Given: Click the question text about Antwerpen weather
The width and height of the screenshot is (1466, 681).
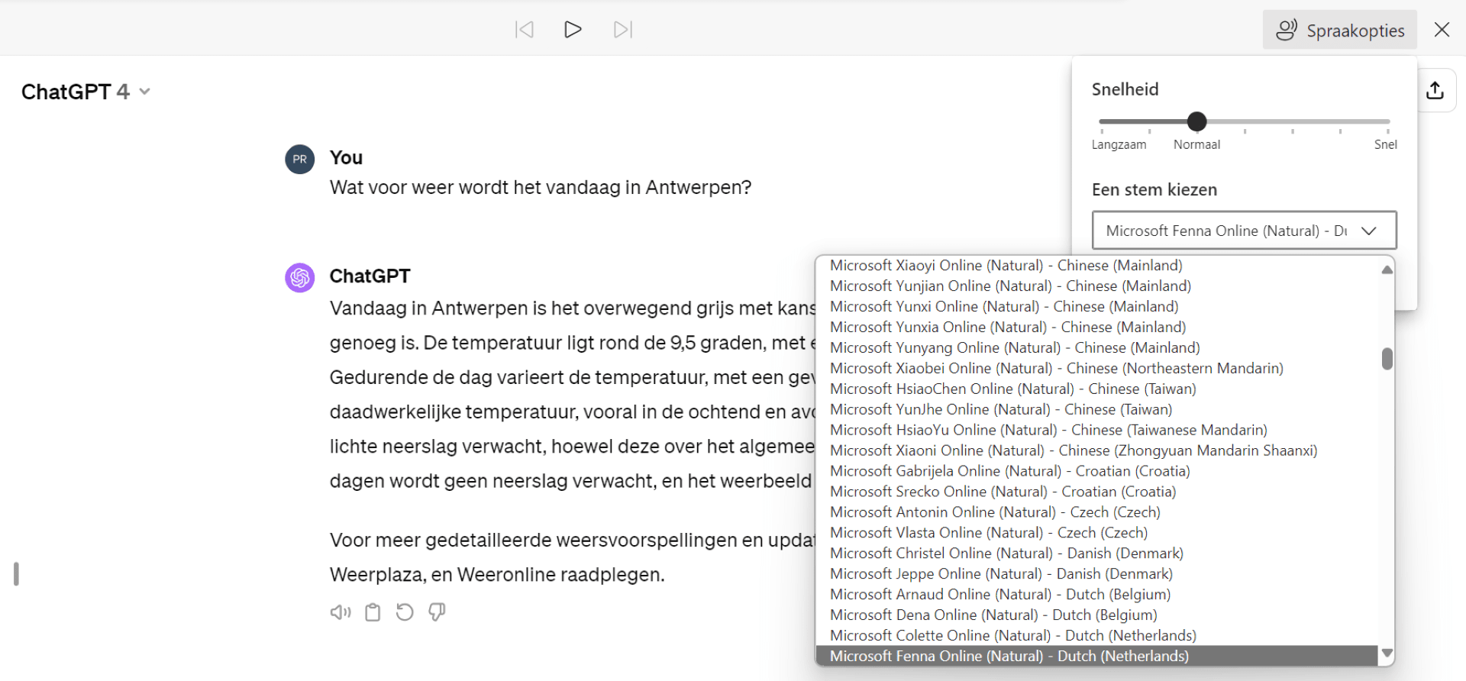Looking at the screenshot, I should (541, 188).
